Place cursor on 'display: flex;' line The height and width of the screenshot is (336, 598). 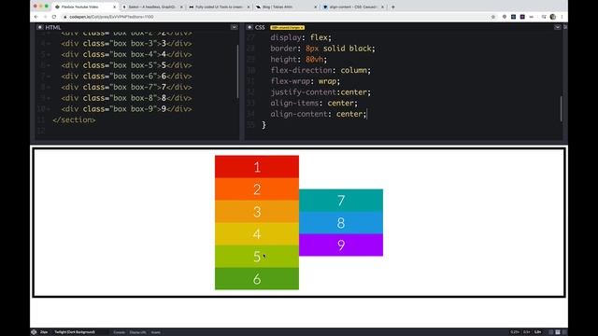(301, 37)
